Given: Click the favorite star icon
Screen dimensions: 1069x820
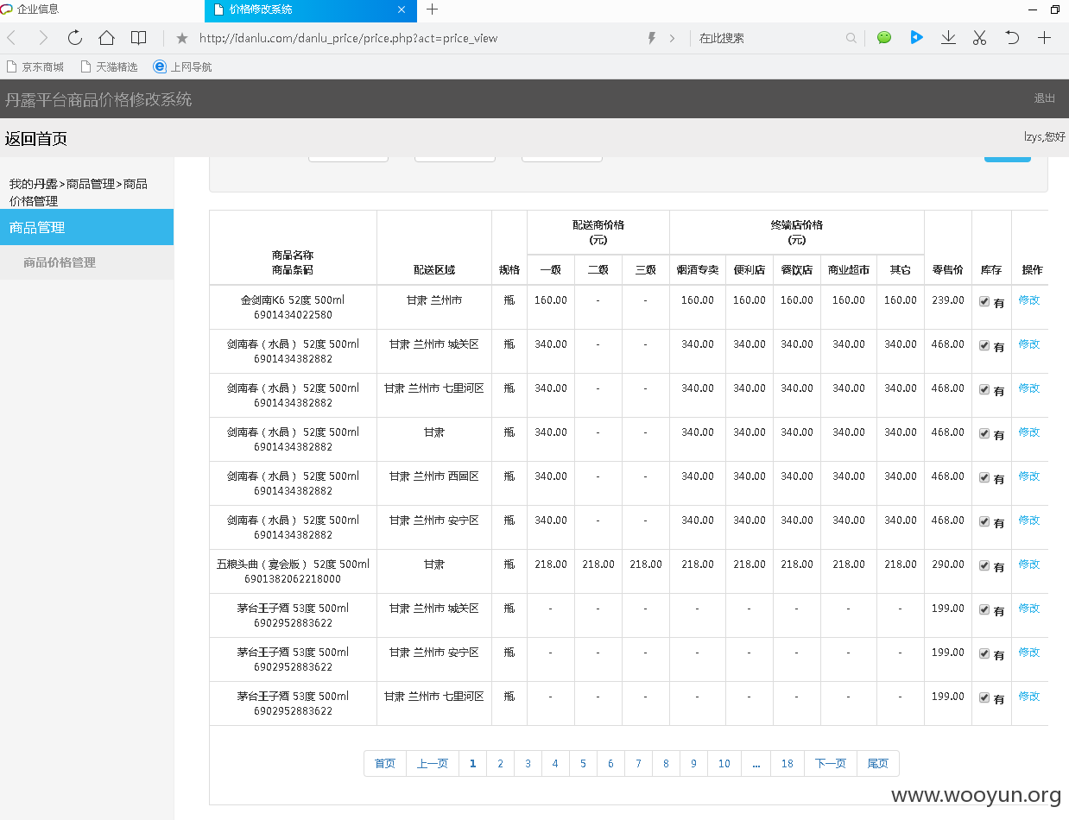Looking at the screenshot, I should pos(182,38).
